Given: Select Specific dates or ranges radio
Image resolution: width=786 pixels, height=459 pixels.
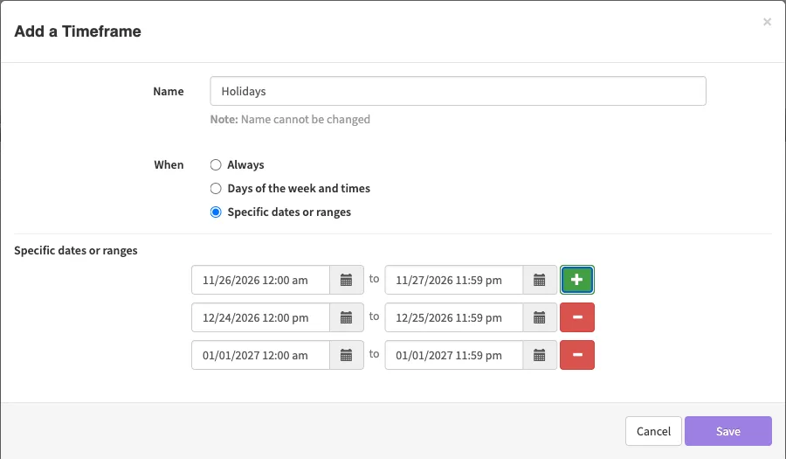Looking at the screenshot, I should 216,212.
